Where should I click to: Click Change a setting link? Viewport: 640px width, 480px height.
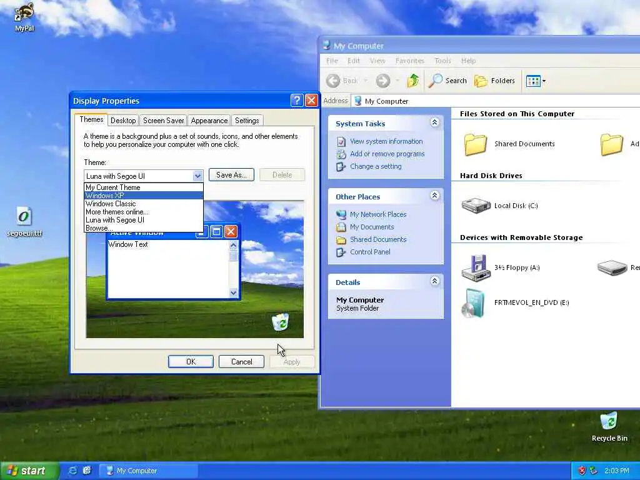[376, 166]
